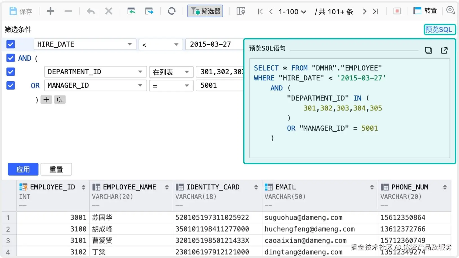459x258 pixels.
Task: Click the OR logical operator
Action: (35, 86)
